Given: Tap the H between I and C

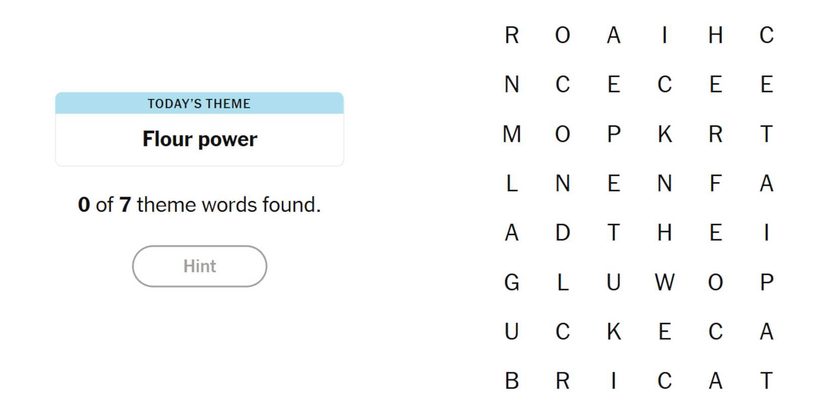Looking at the screenshot, I should 715,35.
